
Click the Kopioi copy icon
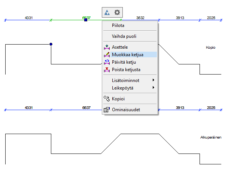[x=106, y=99]
